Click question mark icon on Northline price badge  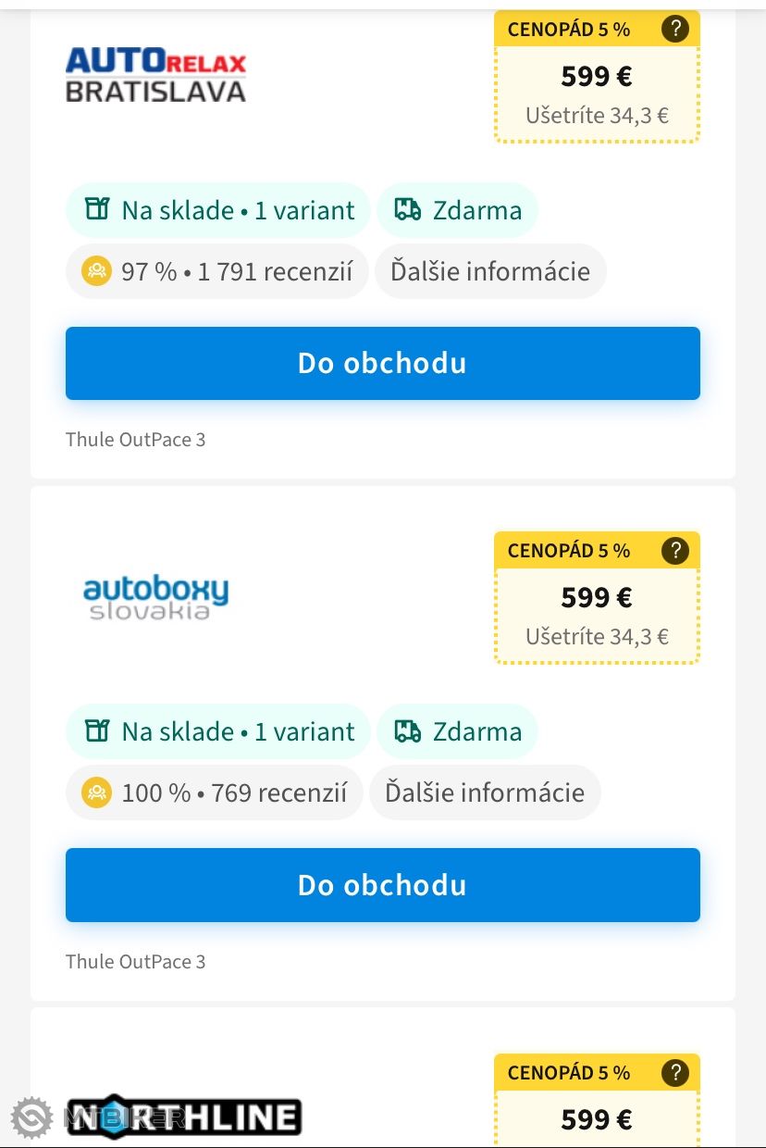click(675, 1073)
